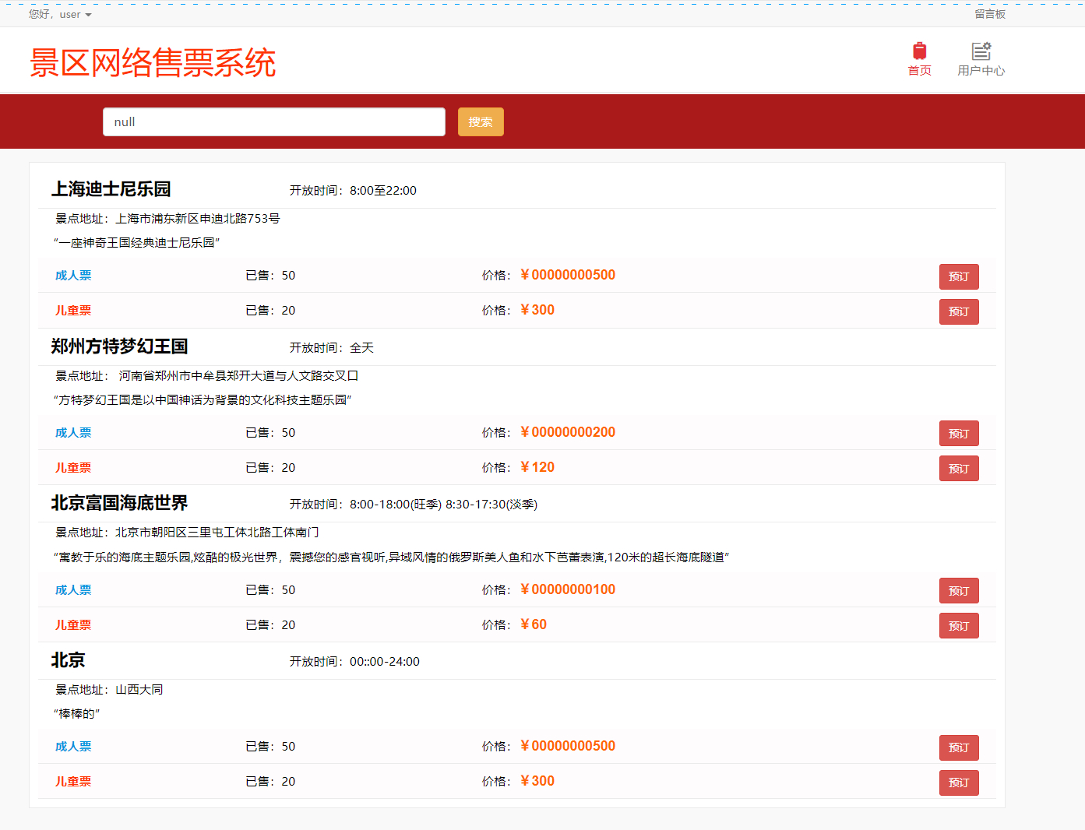Click the description “棒棒的”
Screen dimensions: 1085x830
coord(77,714)
